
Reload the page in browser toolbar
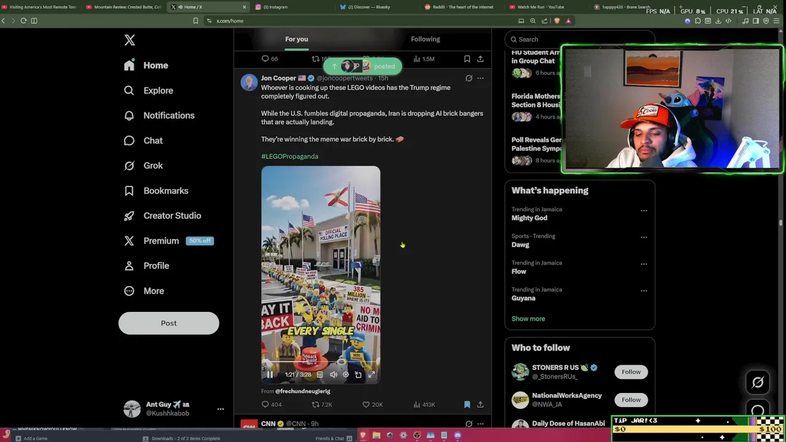tap(23, 21)
